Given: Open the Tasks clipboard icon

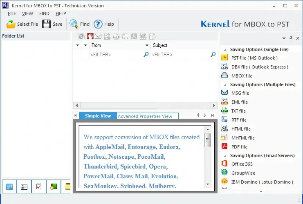Looking at the screenshot, I should [x=38, y=186].
